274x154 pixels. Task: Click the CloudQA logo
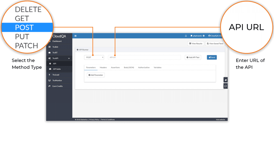point(59,36)
